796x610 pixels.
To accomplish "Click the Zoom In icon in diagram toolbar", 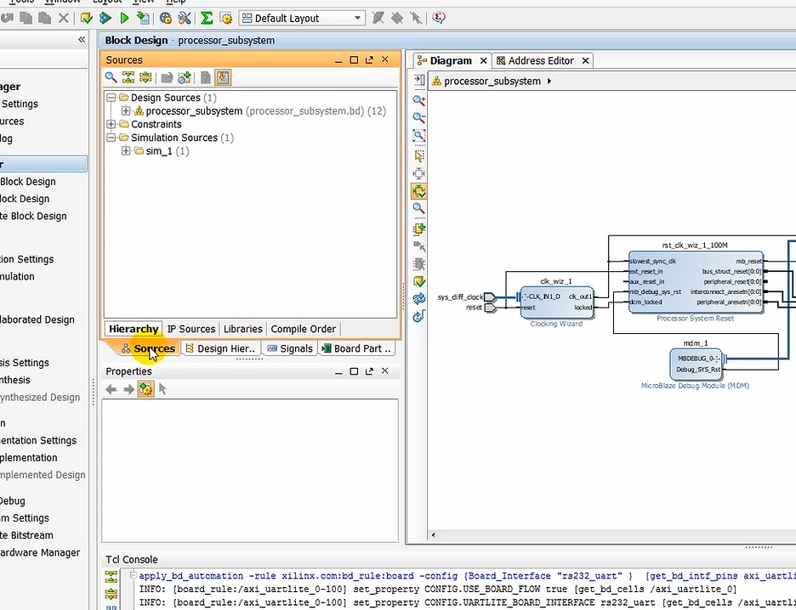I will click(418, 99).
